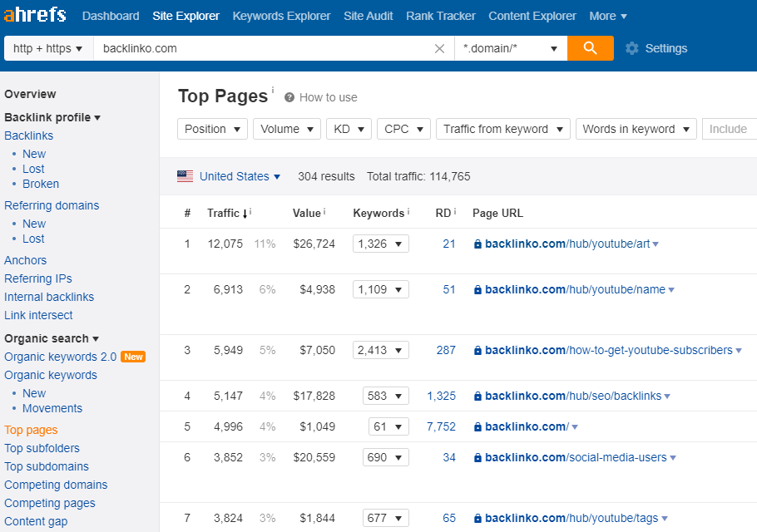
Task: Expand the 1,326 keywords dropdown
Action: tap(381, 244)
